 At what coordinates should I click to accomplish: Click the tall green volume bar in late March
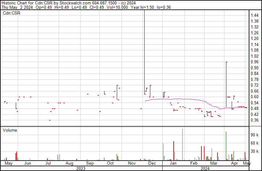pyautogui.click(x=226, y=146)
